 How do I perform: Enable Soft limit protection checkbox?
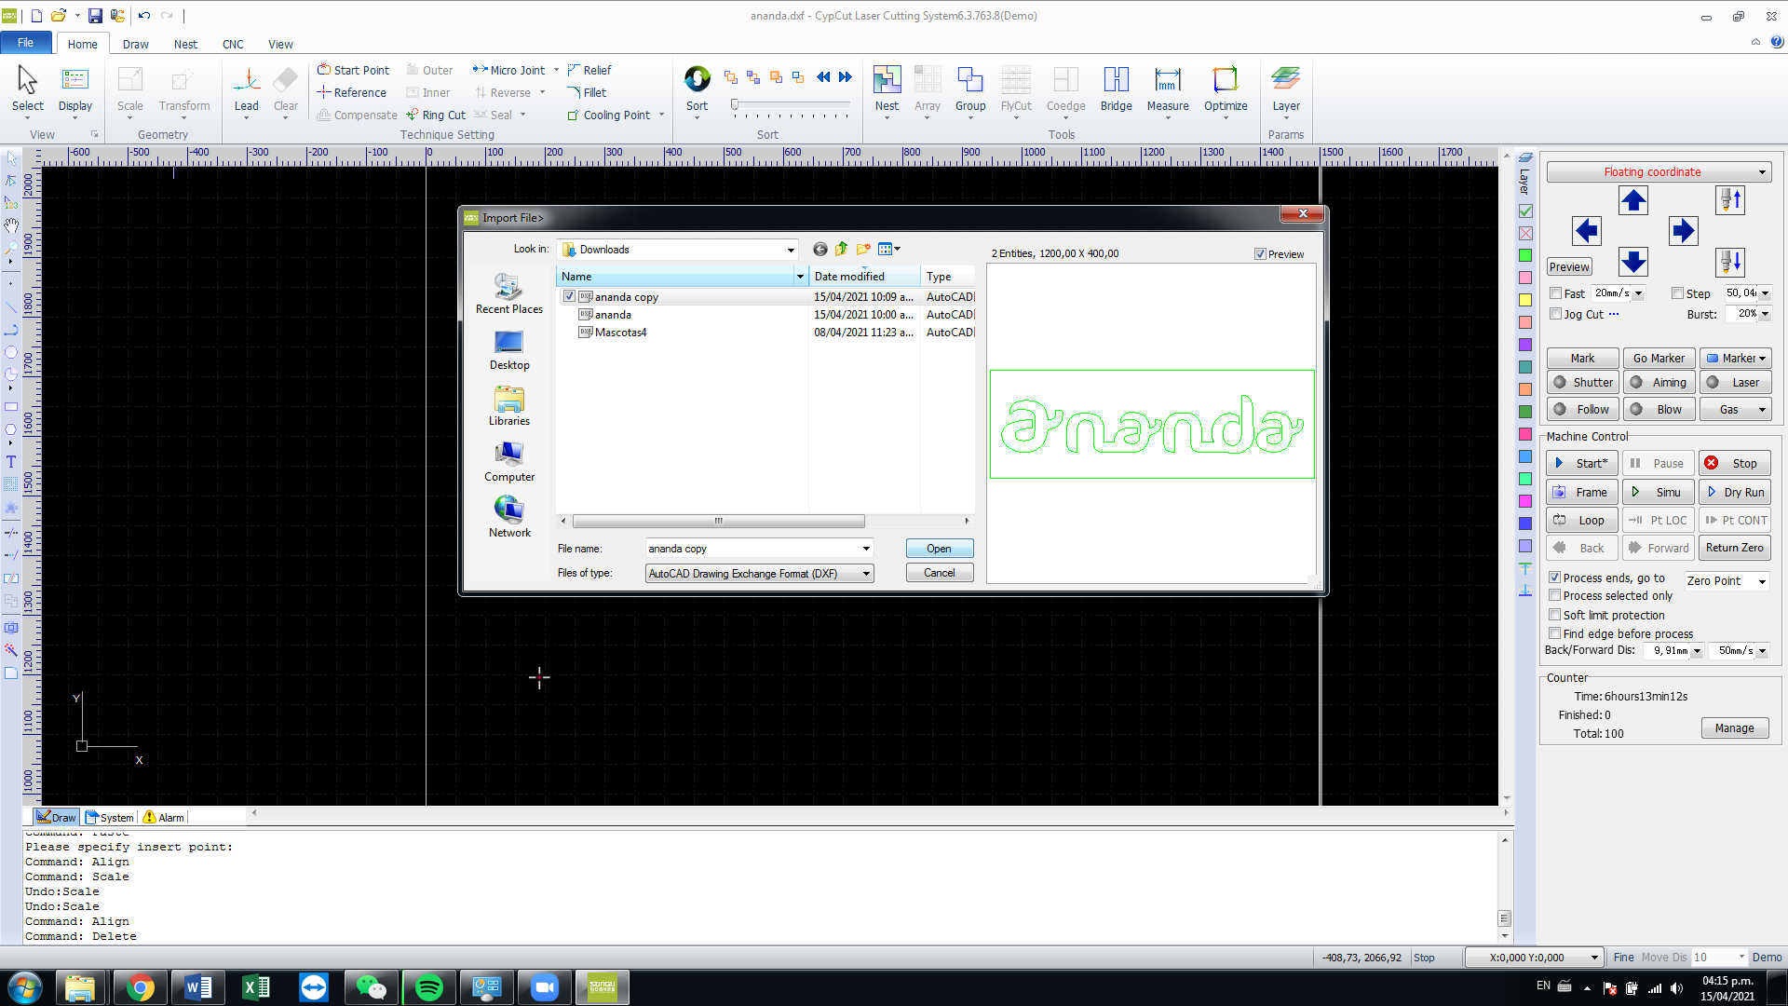pyautogui.click(x=1555, y=615)
